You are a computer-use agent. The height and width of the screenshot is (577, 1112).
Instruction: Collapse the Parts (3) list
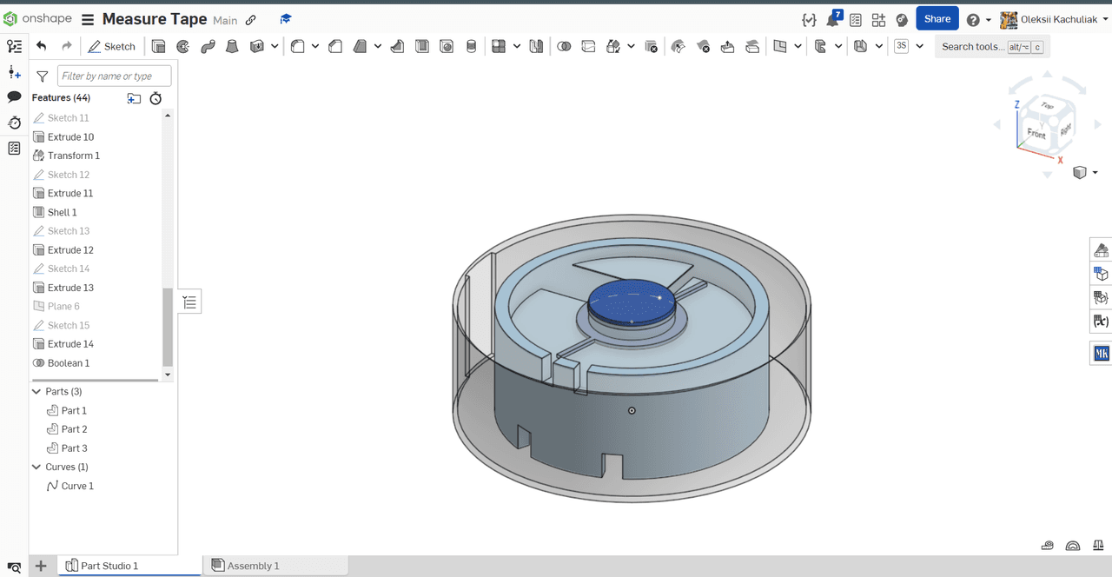(x=36, y=392)
